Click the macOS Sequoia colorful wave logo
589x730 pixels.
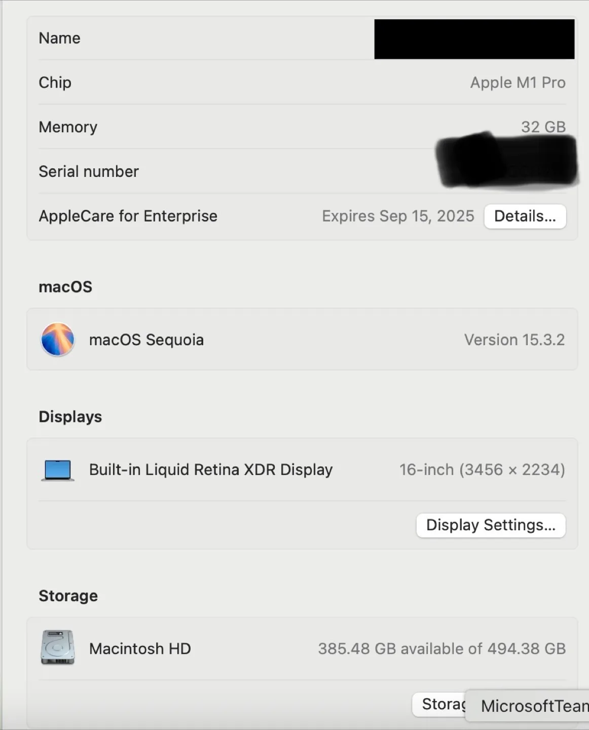pos(57,340)
